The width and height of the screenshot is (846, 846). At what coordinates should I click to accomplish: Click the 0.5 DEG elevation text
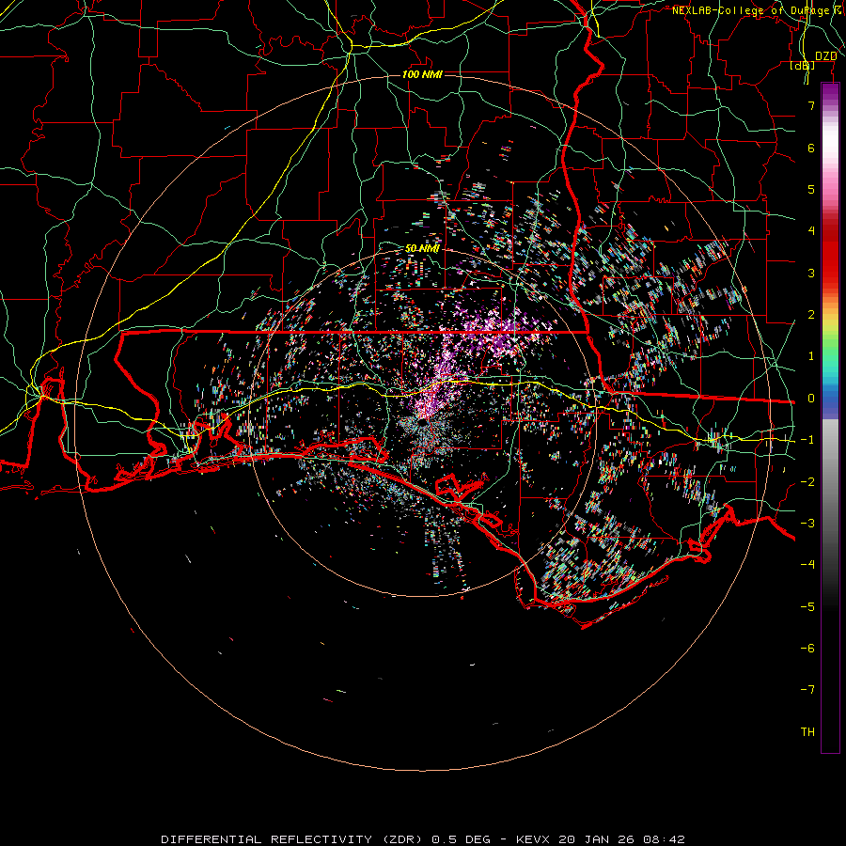pyautogui.click(x=462, y=839)
